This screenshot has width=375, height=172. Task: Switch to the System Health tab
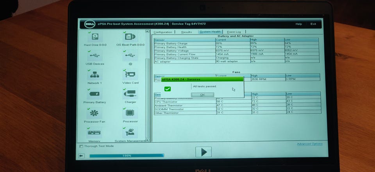210,32
